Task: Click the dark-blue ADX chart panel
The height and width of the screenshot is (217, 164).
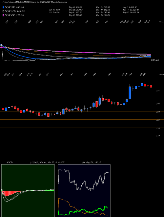Action: [84, 191]
